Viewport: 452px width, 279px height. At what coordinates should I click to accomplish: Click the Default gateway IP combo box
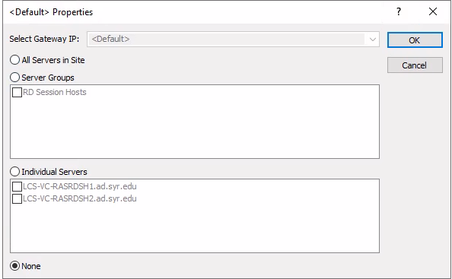233,40
